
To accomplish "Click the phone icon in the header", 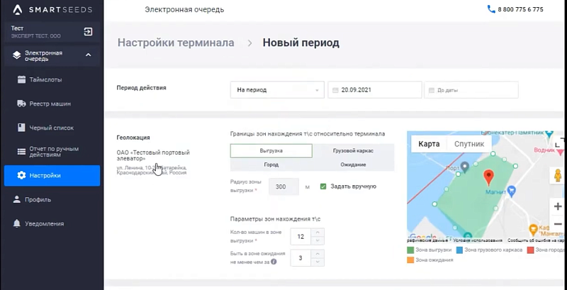I will click(491, 9).
